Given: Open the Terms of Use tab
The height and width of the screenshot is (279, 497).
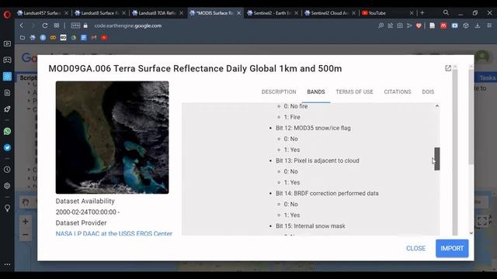Looking at the screenshot, I should pyautogui.click(x=354, y=91).
